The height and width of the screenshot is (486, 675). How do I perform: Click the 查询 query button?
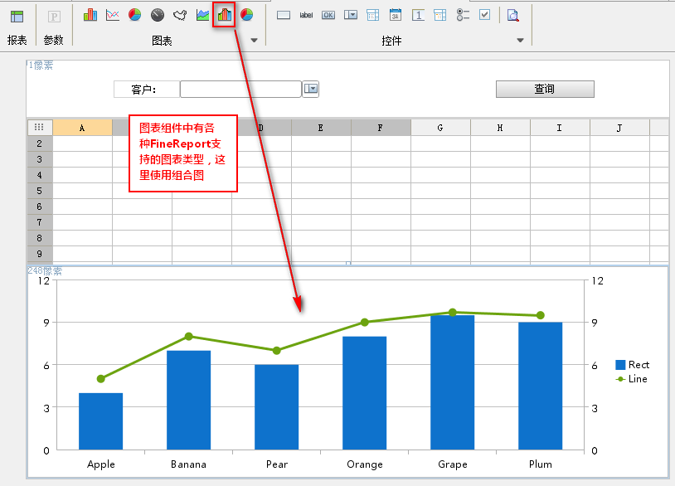pyautogui.click(x=545, y=89)
